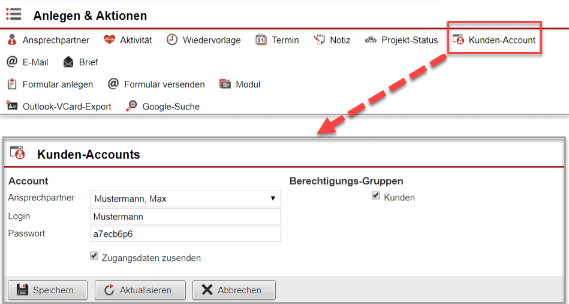
Task: Toggle the Kunden permission group checkbox
Action: [x=376, y=196]
